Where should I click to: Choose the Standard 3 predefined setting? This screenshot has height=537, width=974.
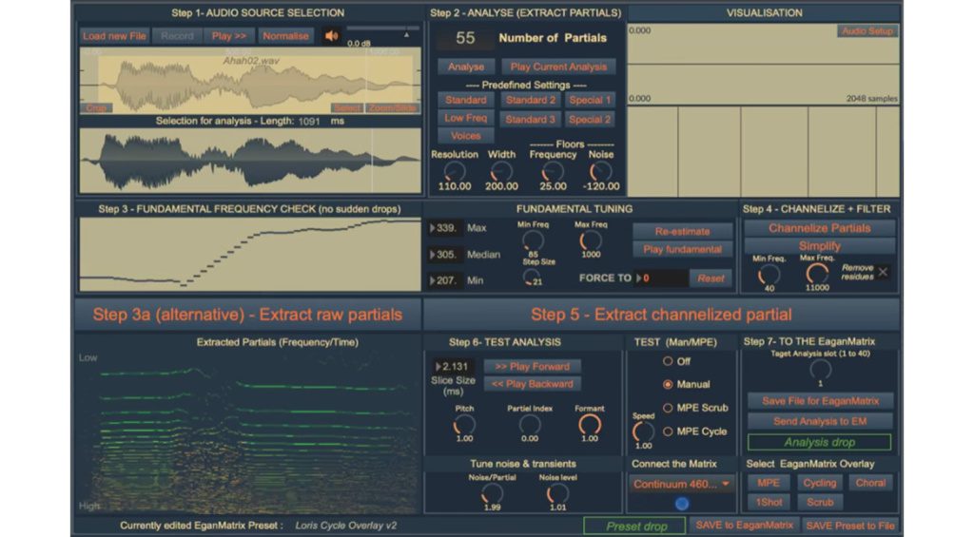[530, 119]
